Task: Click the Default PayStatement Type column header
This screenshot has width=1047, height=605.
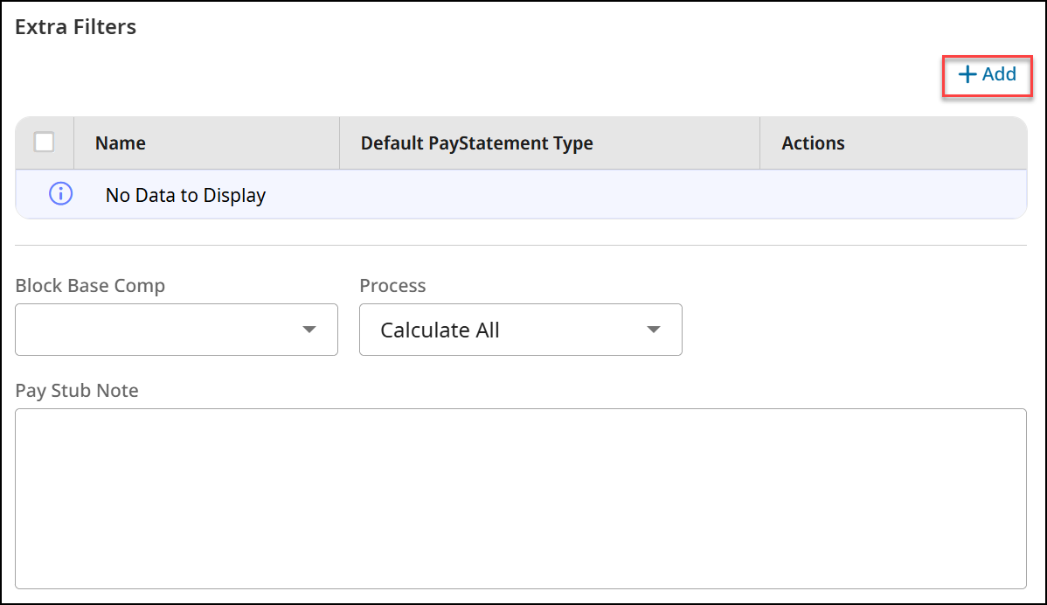Action: pos(476,143)
